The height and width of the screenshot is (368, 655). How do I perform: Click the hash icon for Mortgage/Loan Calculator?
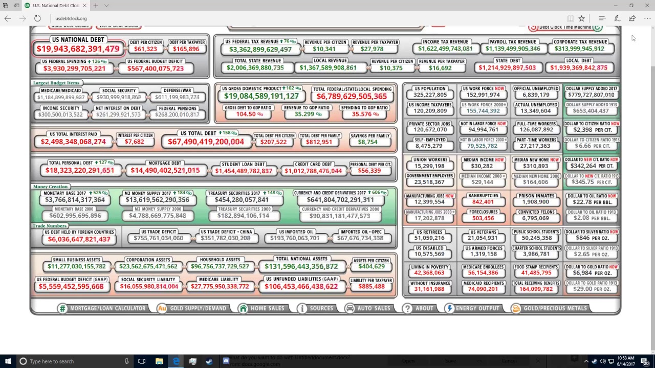pyautogui.click(x=62, y=308)
